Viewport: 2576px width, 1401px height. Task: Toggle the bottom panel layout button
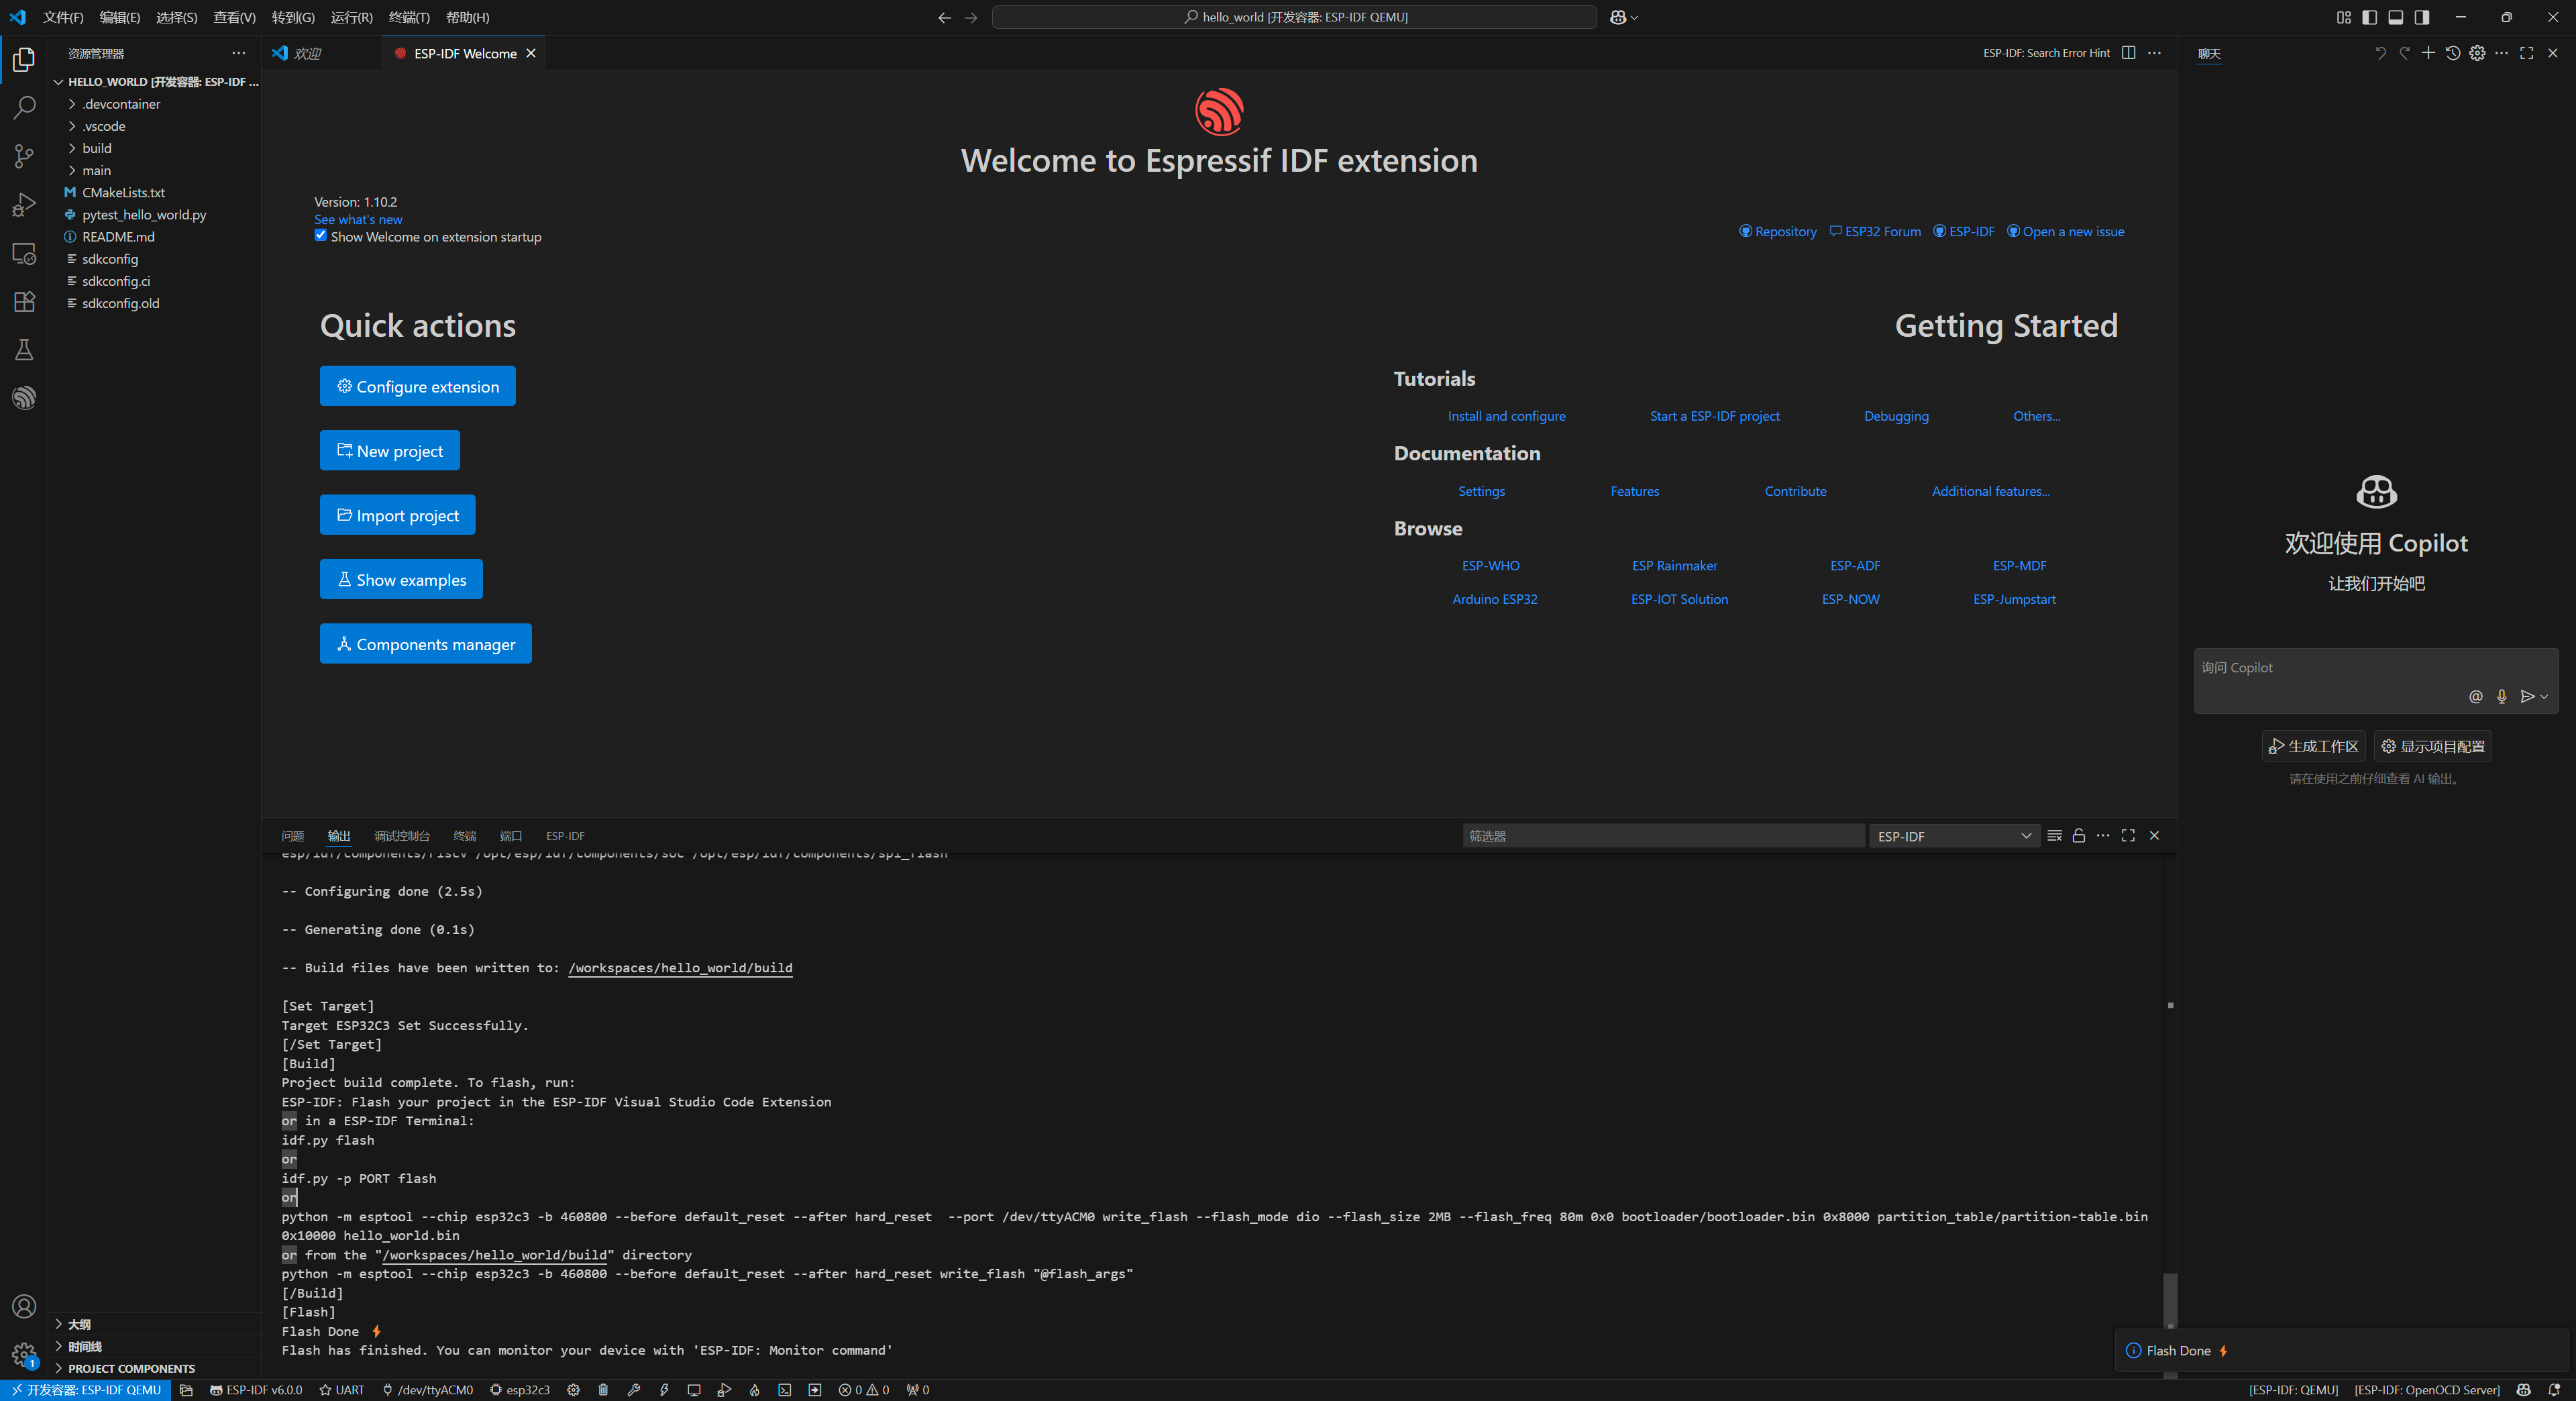2395,17
